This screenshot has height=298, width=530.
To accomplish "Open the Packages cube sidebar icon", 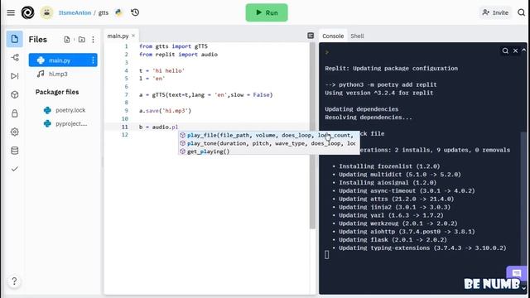I will click(x=15, y=94).
